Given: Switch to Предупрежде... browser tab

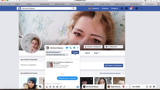Looking at the screenshot, I should (45, 4).
